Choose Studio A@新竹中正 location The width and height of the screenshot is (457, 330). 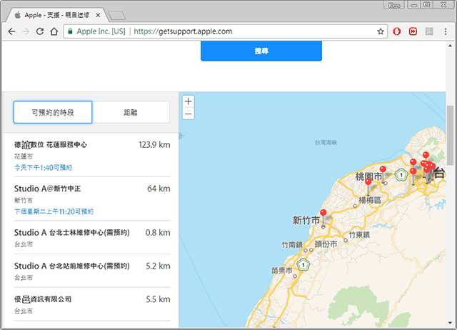pos(47,189)
